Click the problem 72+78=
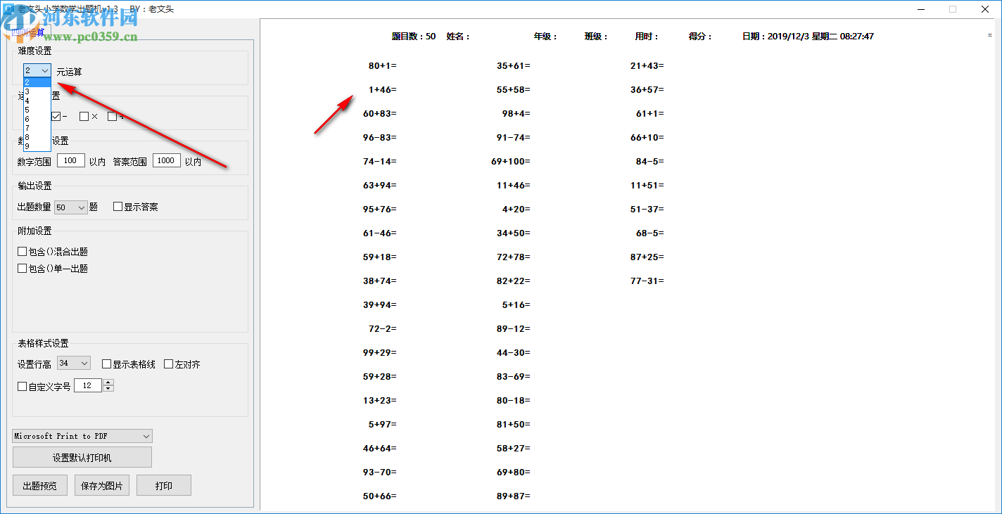 click(x=514, y=257)
